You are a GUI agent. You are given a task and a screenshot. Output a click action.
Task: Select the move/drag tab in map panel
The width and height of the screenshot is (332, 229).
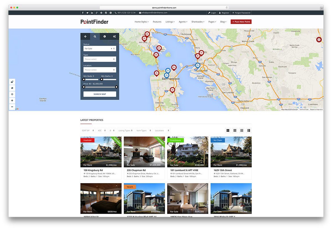click(x=85, y=36)
